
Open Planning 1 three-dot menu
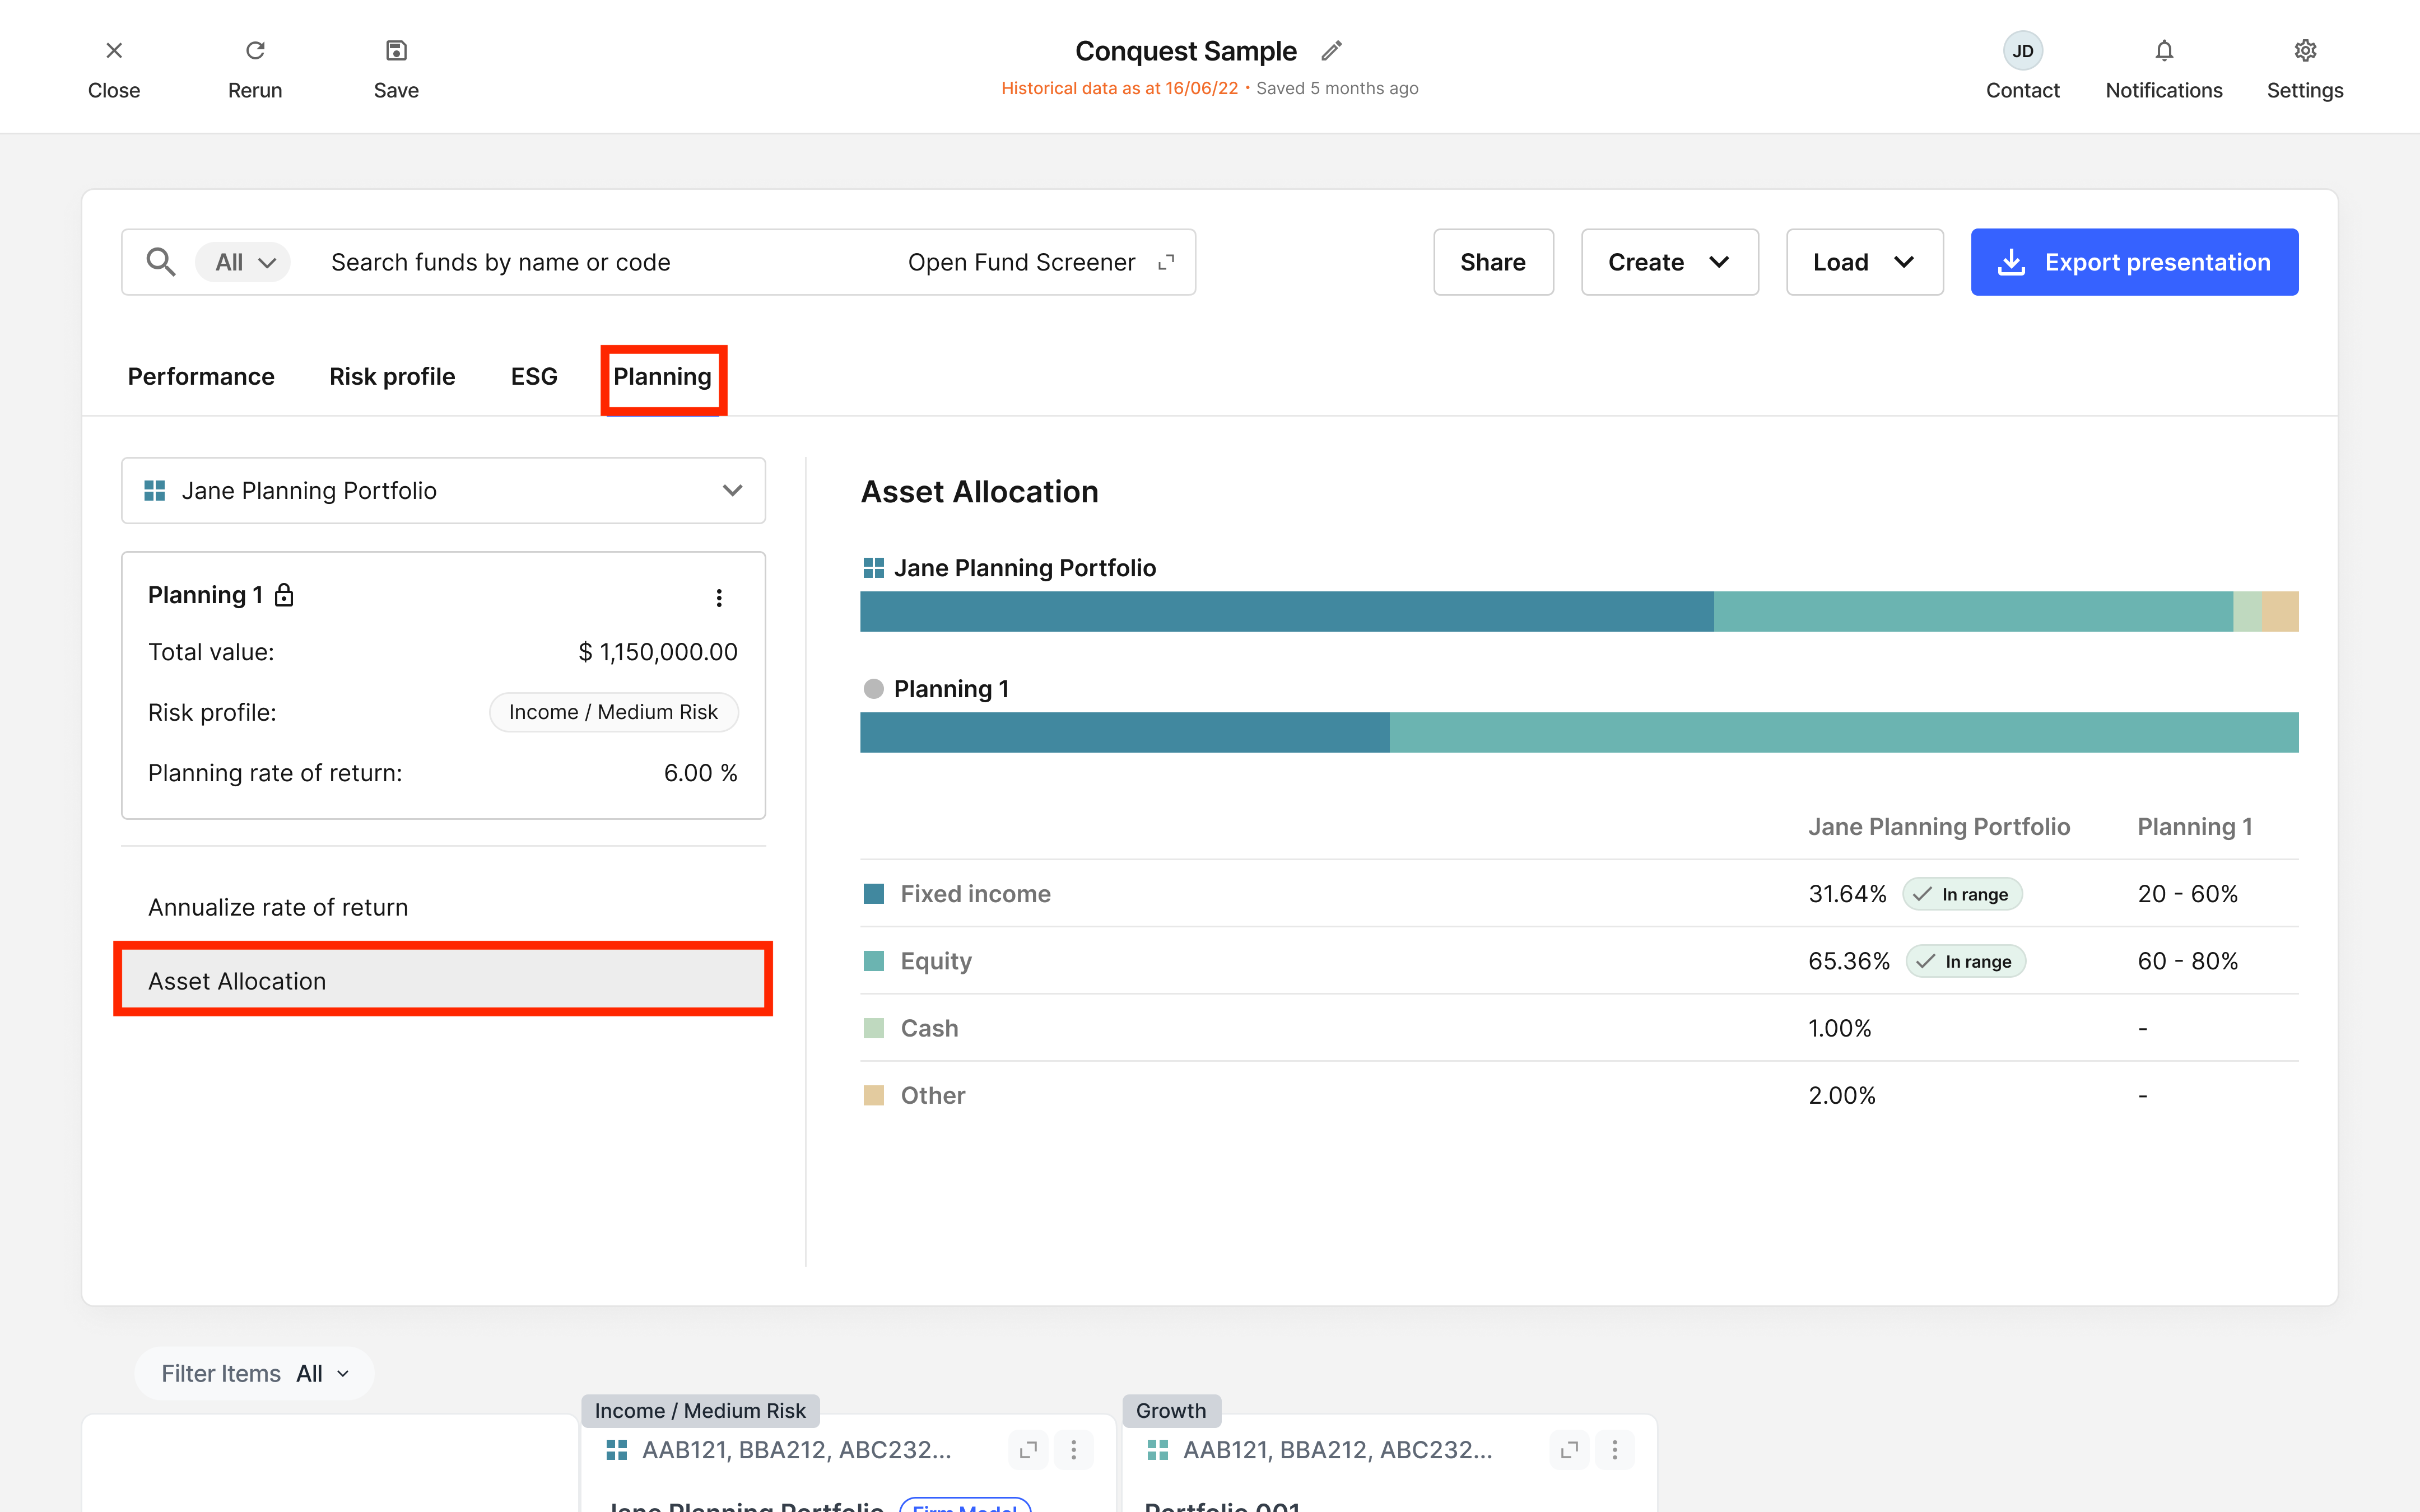pos(719,597)
